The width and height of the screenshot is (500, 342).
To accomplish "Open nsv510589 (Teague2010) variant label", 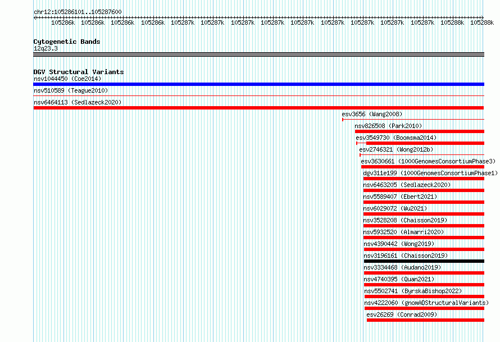I will pos(71,90).
